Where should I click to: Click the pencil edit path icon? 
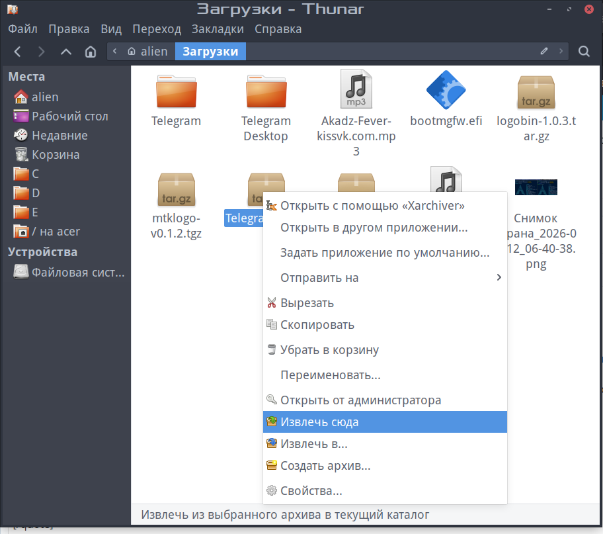click(x=544, y=51)
